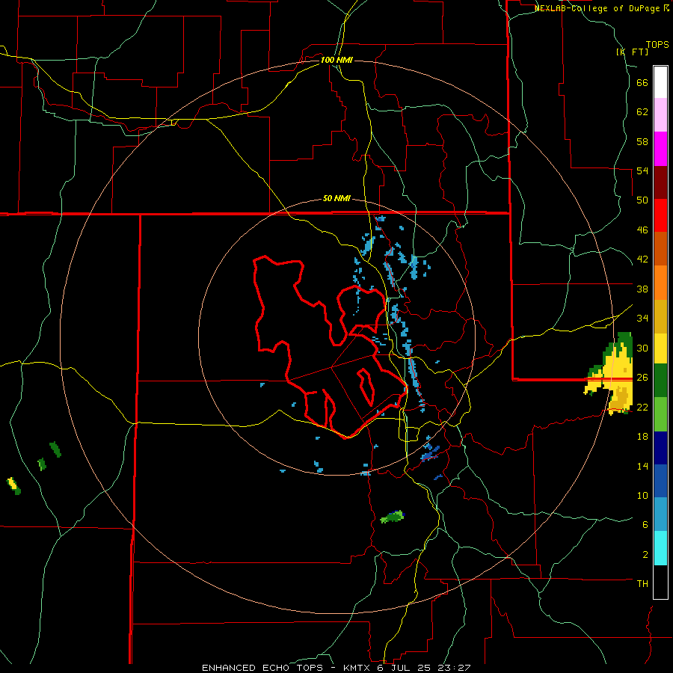673x673 pixels.
Task: Select the light green legend swatch
Action: pyautogui.click(x=660, y=414)
